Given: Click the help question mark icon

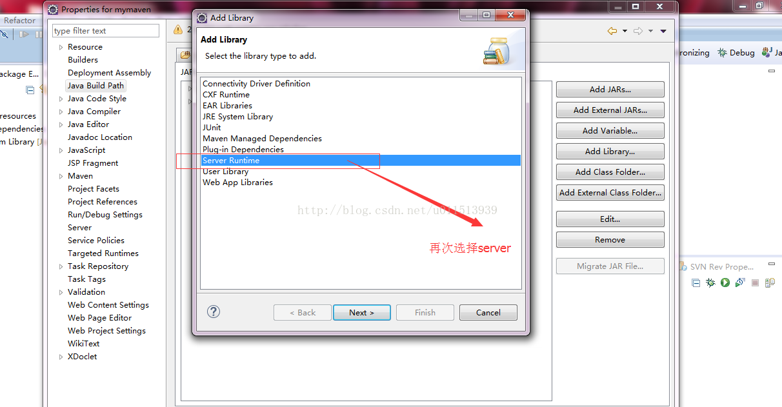Looking at the screenshot, I should pyautogui.click(x=214, y=312).
